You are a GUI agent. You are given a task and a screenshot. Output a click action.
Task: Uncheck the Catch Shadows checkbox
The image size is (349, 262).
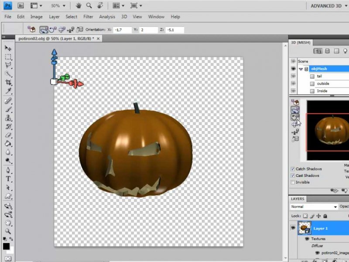pyautogui.click(x=293, y=169)
